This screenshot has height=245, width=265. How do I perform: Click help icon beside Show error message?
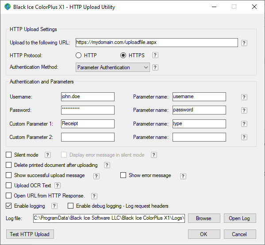click(x=183, y=176)
